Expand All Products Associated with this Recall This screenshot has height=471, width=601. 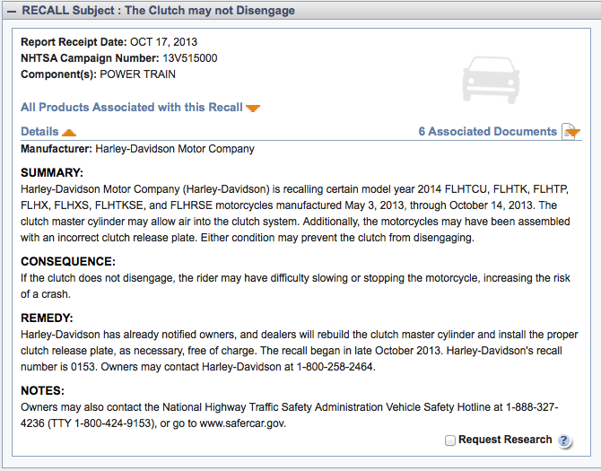(132, 108)
